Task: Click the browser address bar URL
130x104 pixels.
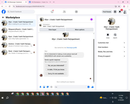Action: (x=30, y=6)
